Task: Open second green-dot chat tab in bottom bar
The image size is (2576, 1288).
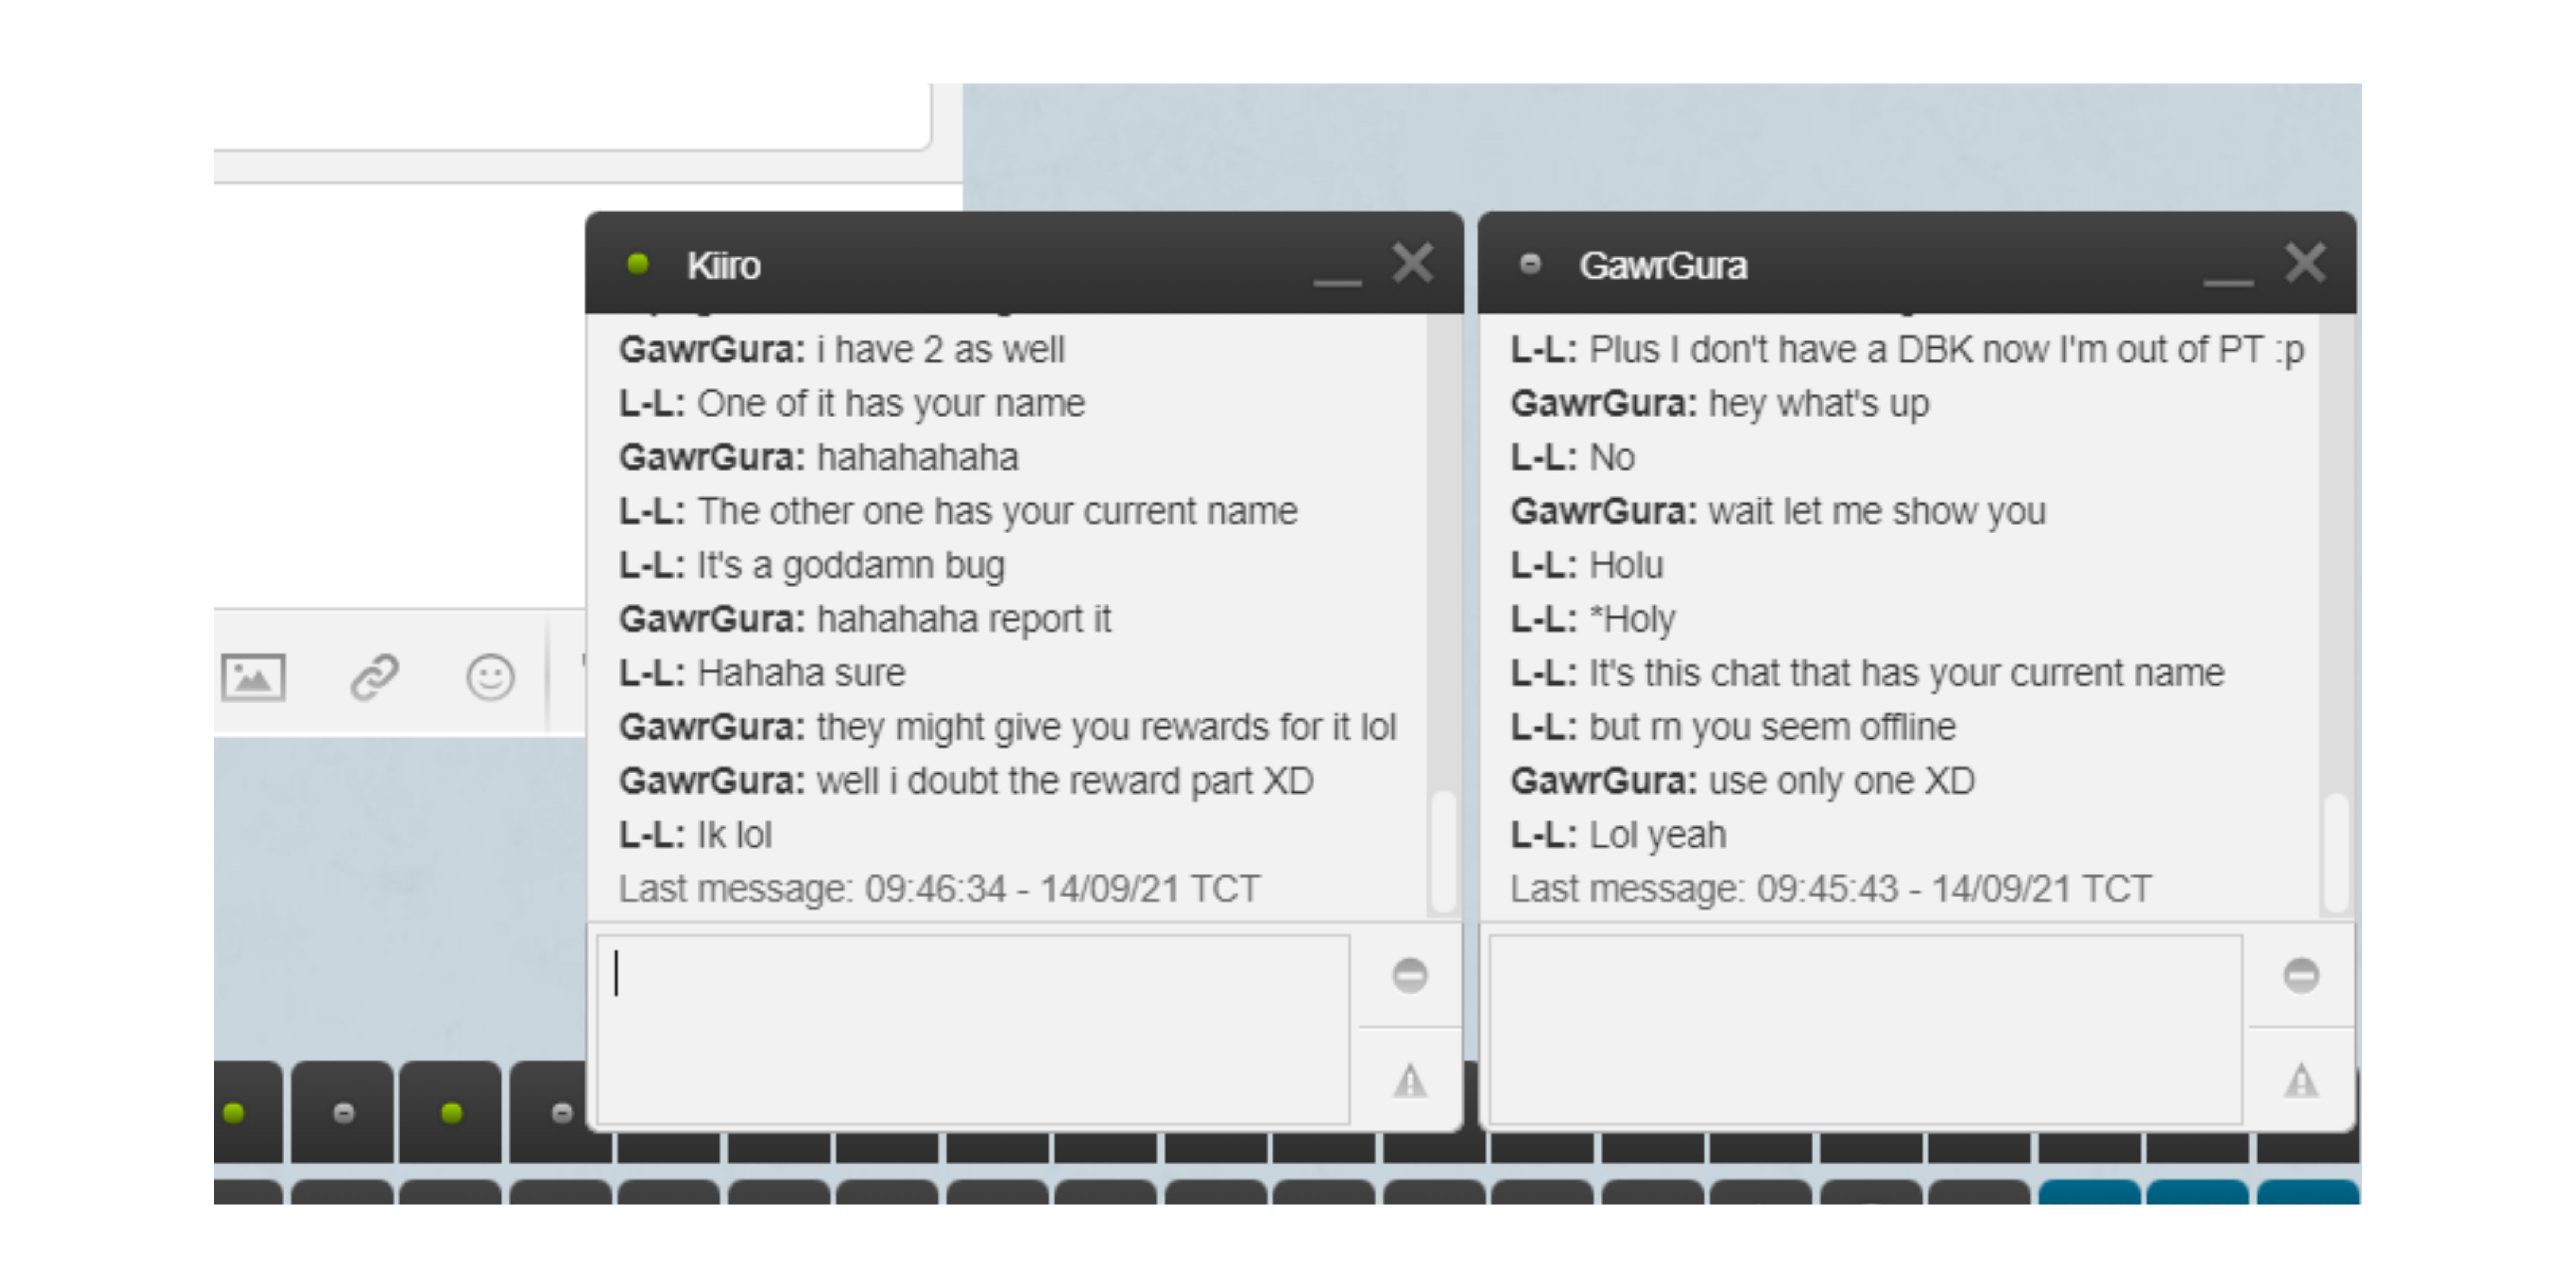Action: point(451,1112)
